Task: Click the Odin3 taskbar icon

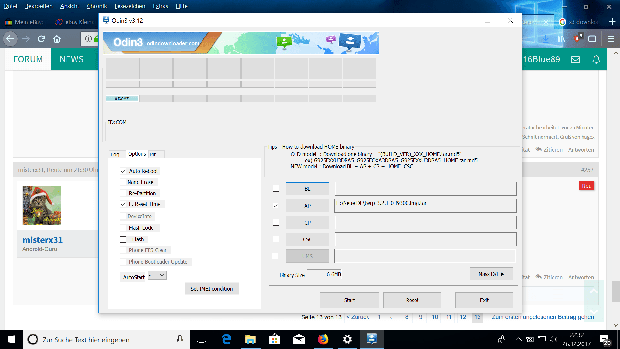Action: point(371,339)
